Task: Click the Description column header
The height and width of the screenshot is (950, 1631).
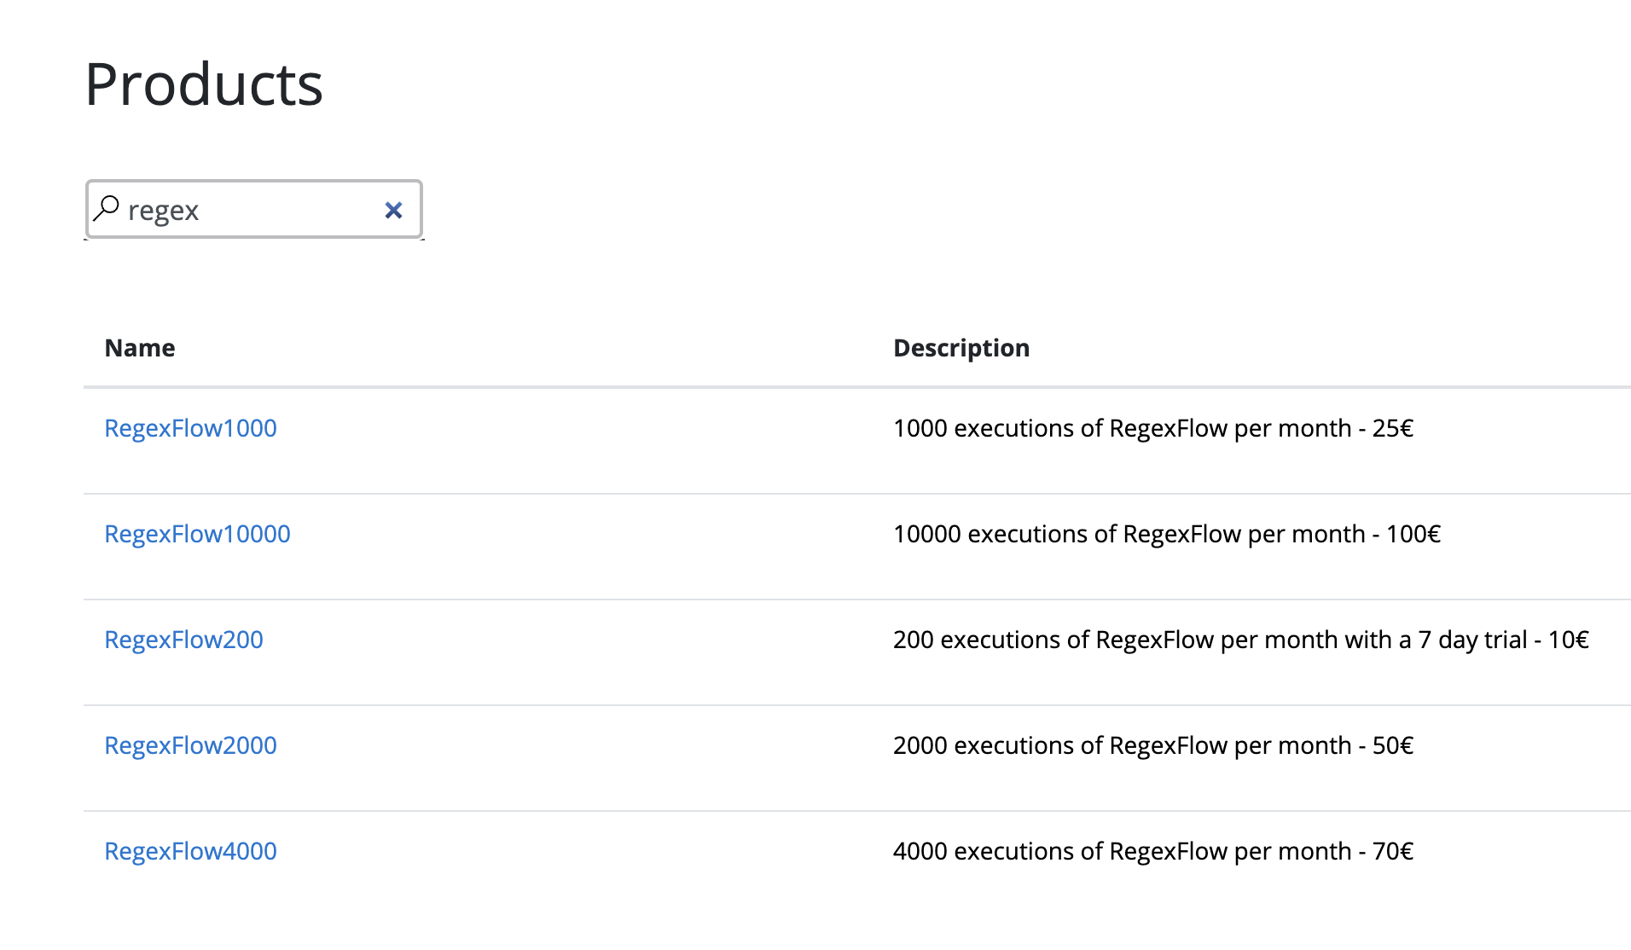Action: (x=961, y=348)
